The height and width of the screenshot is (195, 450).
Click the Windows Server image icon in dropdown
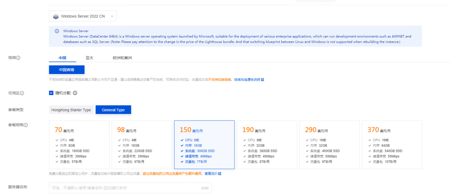56,16
